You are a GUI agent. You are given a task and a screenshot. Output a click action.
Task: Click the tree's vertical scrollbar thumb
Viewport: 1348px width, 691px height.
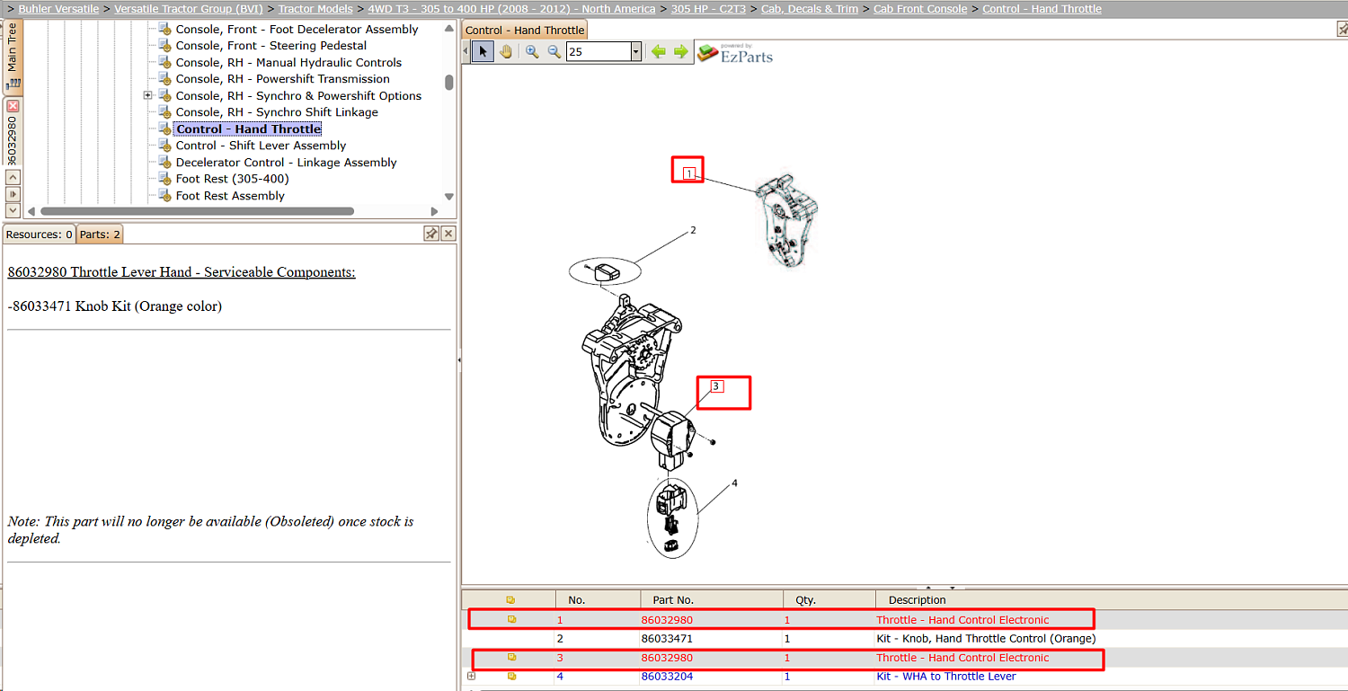click(x=449, y=83)
